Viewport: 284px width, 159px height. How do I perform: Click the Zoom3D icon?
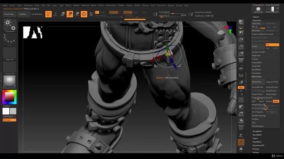pyautogui.click(x=241, y=114)
